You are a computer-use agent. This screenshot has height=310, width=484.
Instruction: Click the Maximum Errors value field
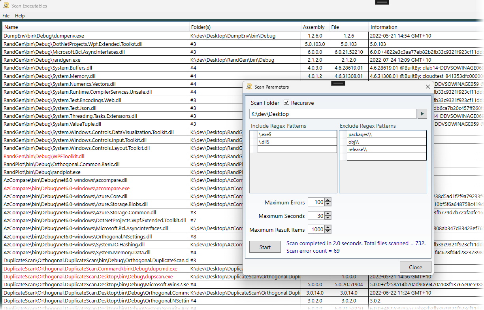(316, 202)
